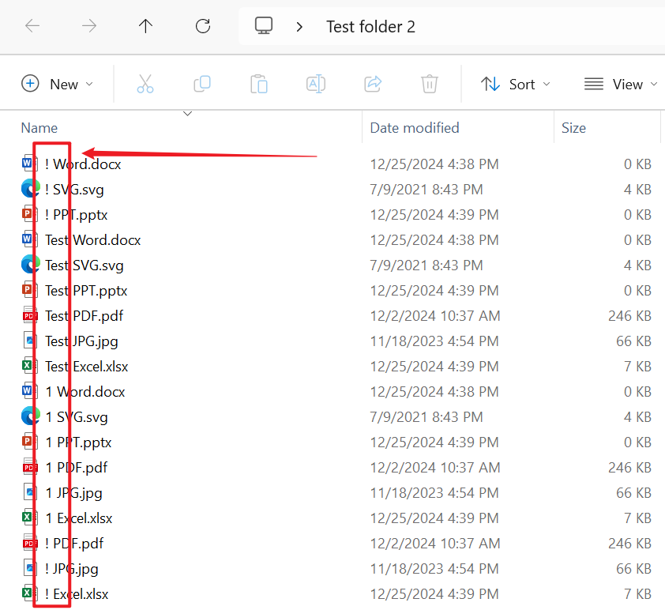Open the Sort dropdown menu

516,84
